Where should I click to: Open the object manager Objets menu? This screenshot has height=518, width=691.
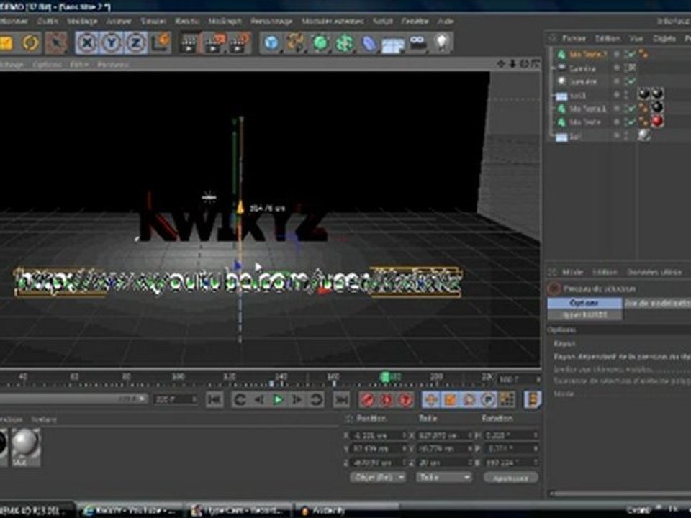(x=664, y=39)
